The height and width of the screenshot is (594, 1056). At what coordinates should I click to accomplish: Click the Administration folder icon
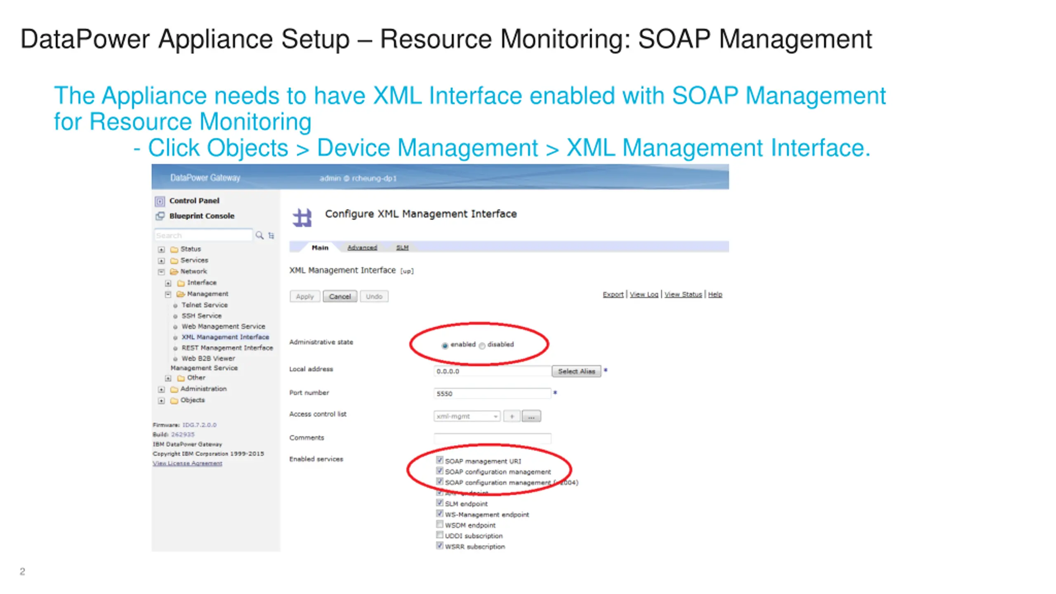coord(174,389)
